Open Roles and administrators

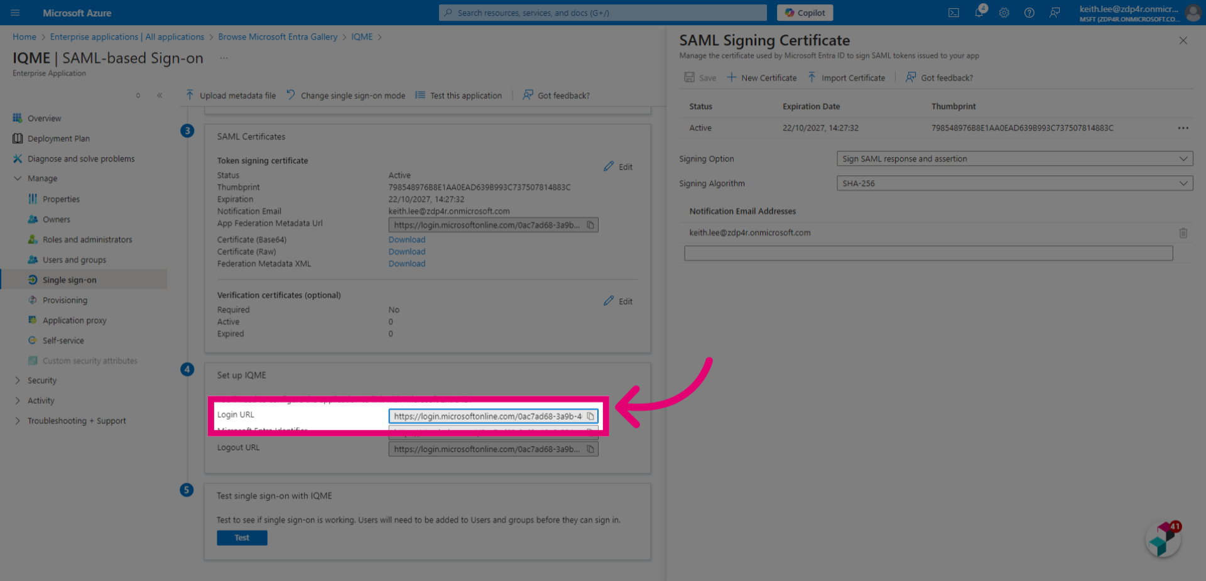point(87,239)
